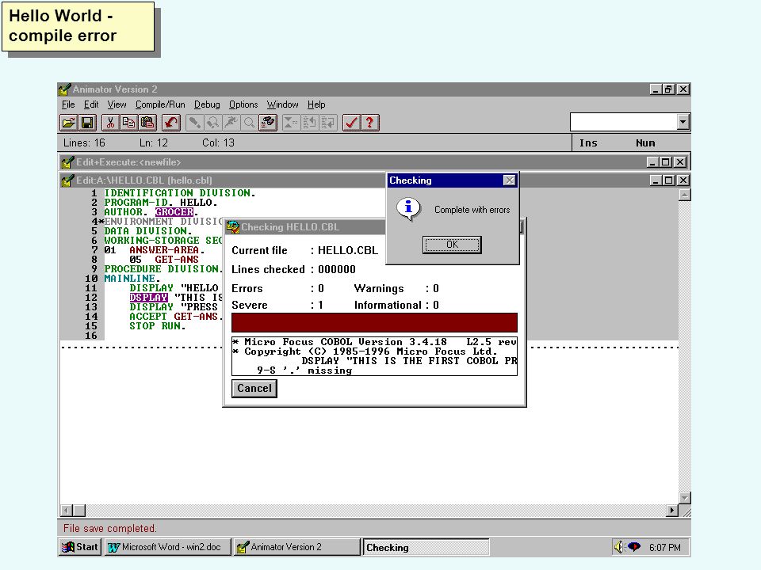761x570 pixels.
Task: Click the vertical scrollbar up arrow
Action: [684, 195]
